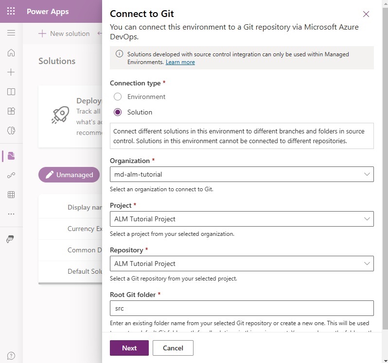Click the panel vertical scrollbar
388x363 pixels.
(385, 168)
